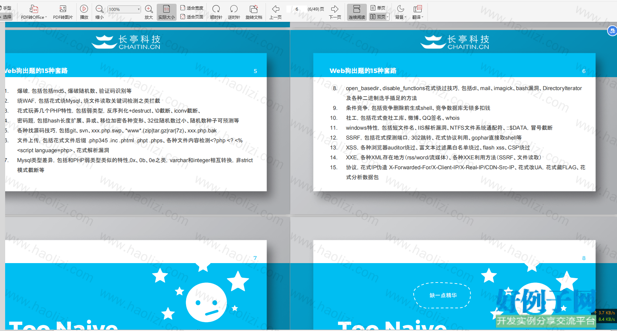Click the smiley face on slide 7
This screenshot has width=617, height=331.
click(206, 302)
